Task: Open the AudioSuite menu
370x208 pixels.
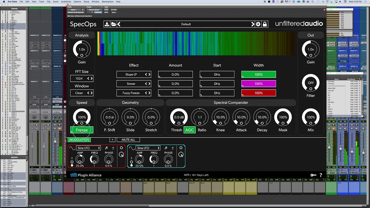Action: (x=66, y=2)
